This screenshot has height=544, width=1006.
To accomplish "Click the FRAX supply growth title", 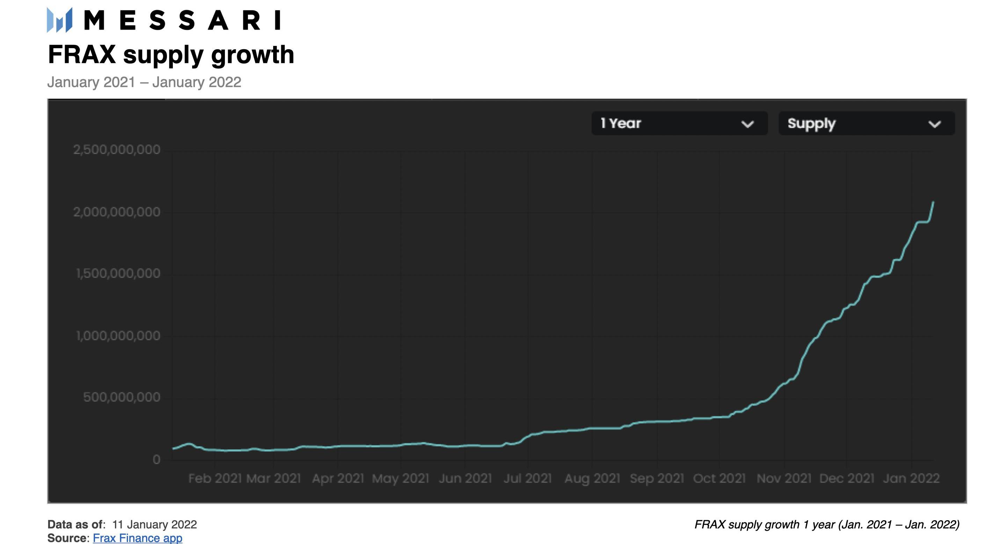I will [171, 54].
